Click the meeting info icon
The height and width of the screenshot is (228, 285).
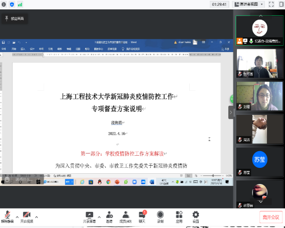[x=4, y=4]
